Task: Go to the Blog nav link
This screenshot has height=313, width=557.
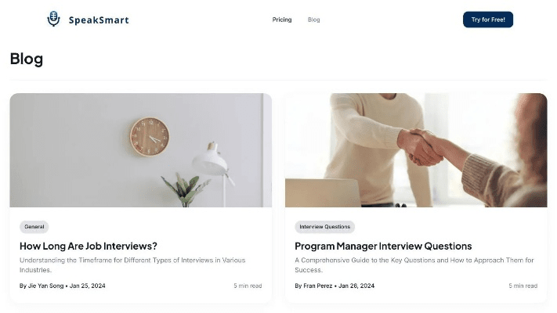Action: (x=313, y=20)
